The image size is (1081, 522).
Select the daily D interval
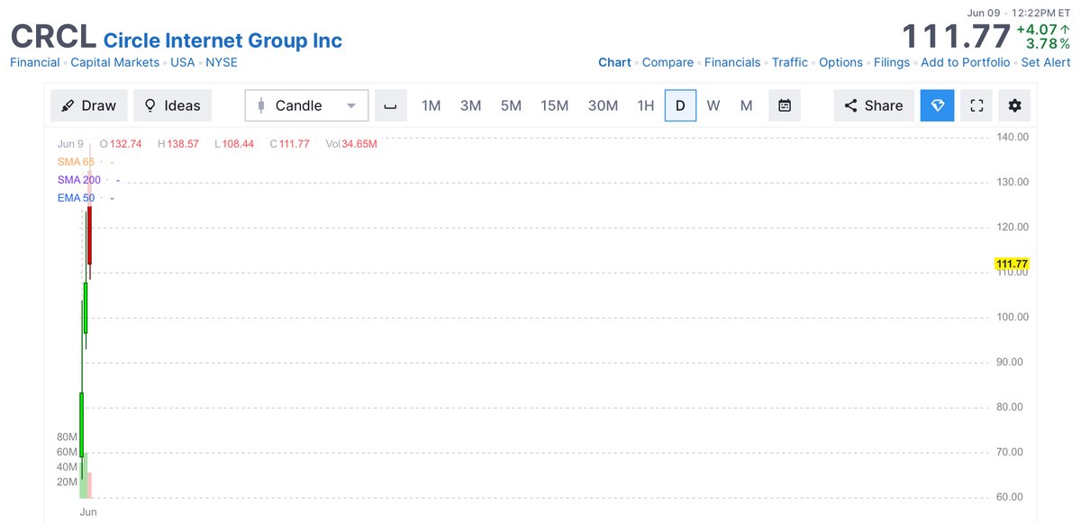pyautogui.click(x=680, y=105)
